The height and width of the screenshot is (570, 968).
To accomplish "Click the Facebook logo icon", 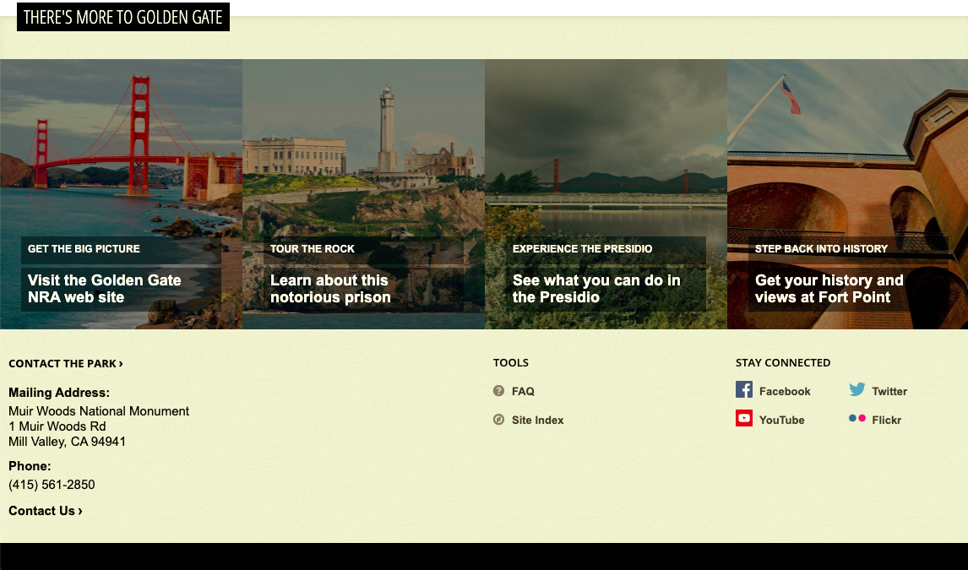I will [744, 389].
